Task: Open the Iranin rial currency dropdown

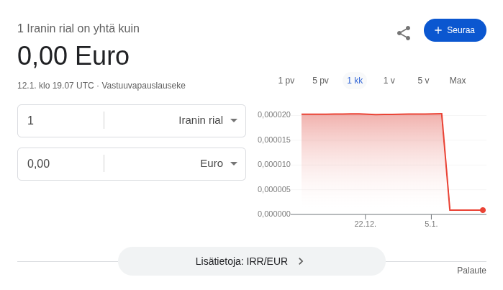Action: point(207,121)
